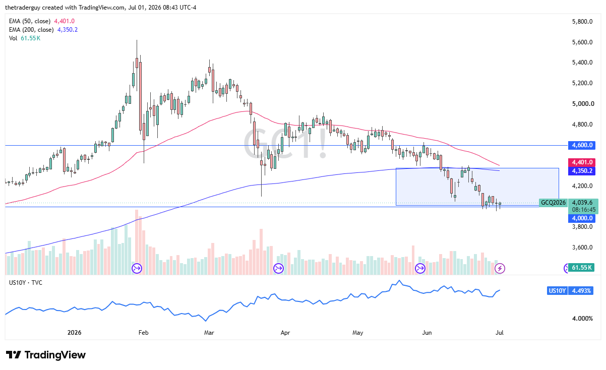Click the contract rollover icon nearest Feb
This screenshot has width=606, height=370.
137,268
